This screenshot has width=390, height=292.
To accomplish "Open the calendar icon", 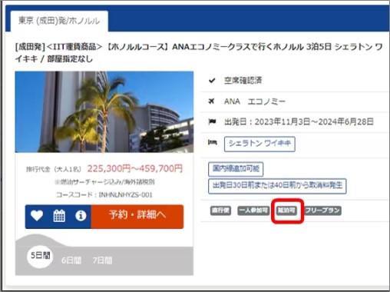I will click(59, 216).
